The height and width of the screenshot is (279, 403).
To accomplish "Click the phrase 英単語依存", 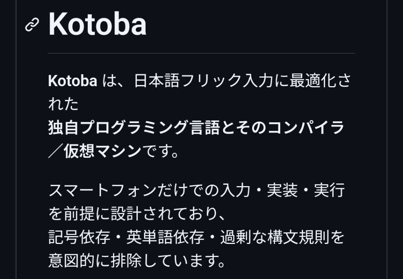I will tap(165, 237).
